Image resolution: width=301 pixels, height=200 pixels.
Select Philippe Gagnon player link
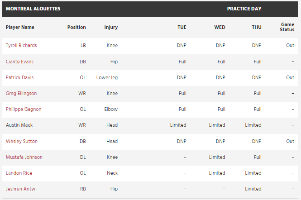tap(24, 109)
